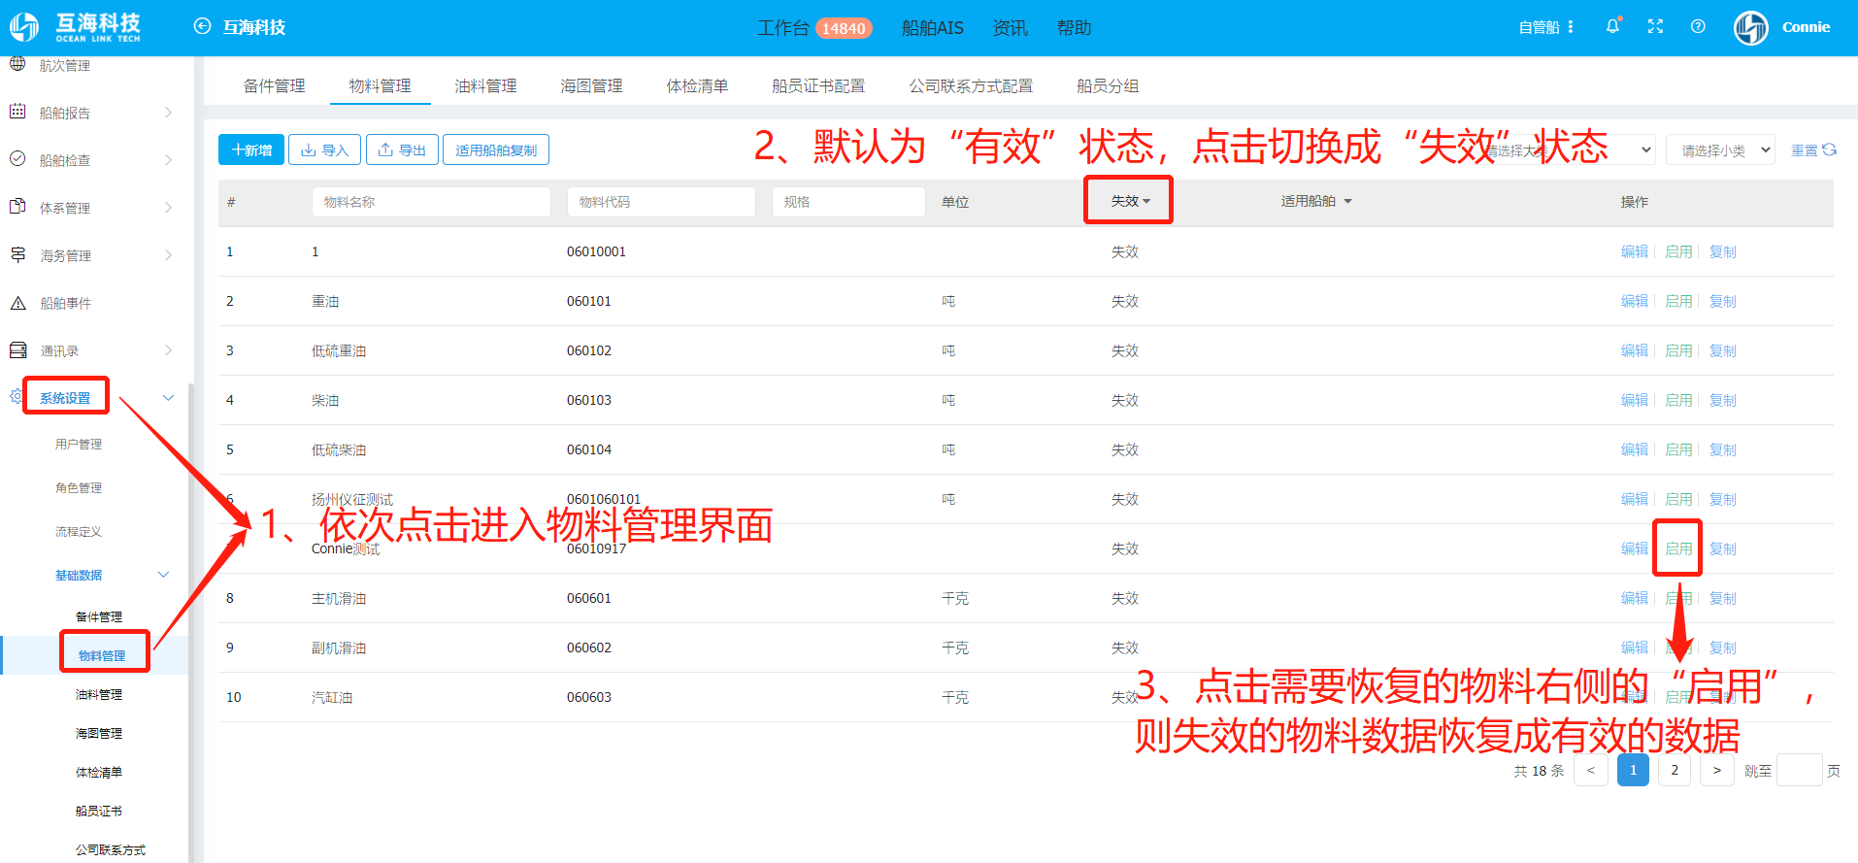Viewport: 1858px width, 863px height.
Task: Open 船员证书 in the sidebar
Action: (99, 811)
